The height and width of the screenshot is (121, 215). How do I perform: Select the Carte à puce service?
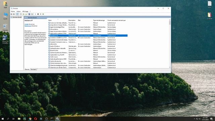tap(54, 57)
